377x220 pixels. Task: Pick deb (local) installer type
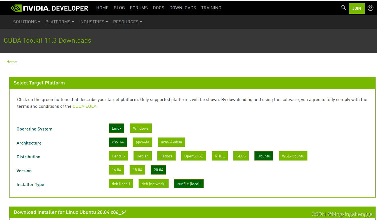(121, 184)
